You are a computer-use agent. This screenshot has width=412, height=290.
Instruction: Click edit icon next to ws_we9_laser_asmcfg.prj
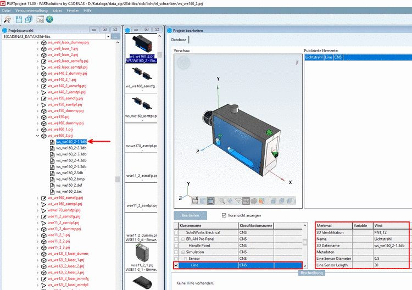44,61
